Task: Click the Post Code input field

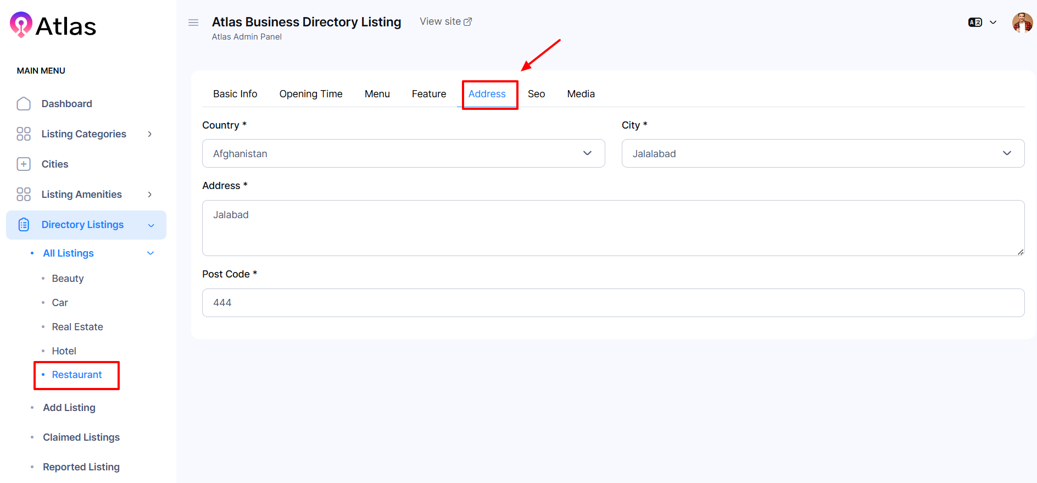Action: (x=613, y=303)
